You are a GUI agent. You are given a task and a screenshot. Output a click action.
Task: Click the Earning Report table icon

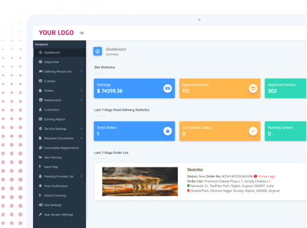click(41, 119)
